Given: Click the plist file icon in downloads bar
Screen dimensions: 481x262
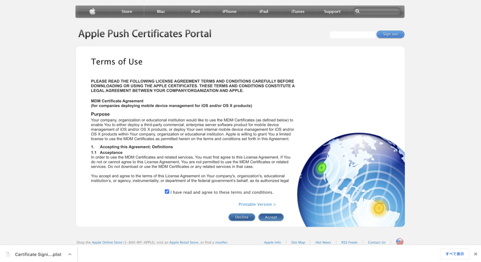Looking at the screenshot, I should coord(8,254).
